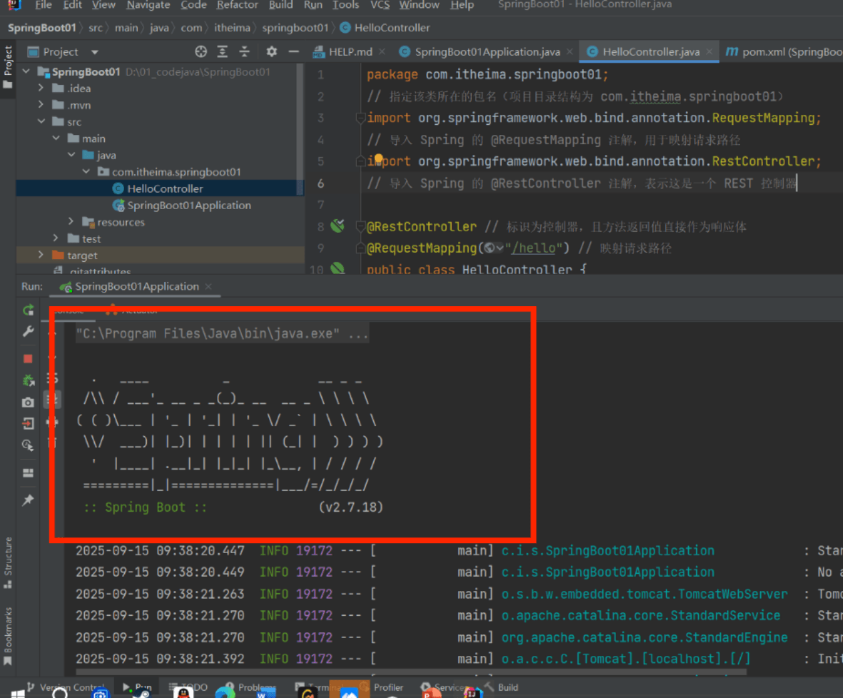Click the crosshair select-opened-file icon in Project panel
843x698 pixels.
click(201, 51)
